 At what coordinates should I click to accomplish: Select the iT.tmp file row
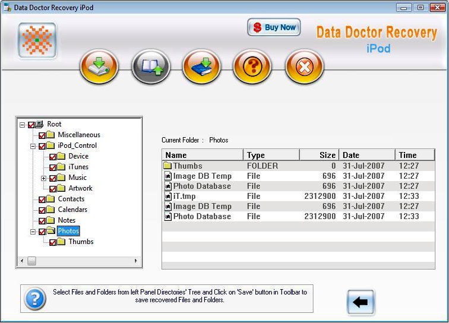(x=298, y=196)
